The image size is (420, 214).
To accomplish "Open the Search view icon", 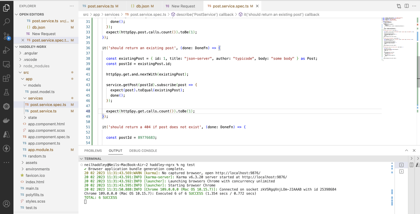I will (x=7, y=22).
